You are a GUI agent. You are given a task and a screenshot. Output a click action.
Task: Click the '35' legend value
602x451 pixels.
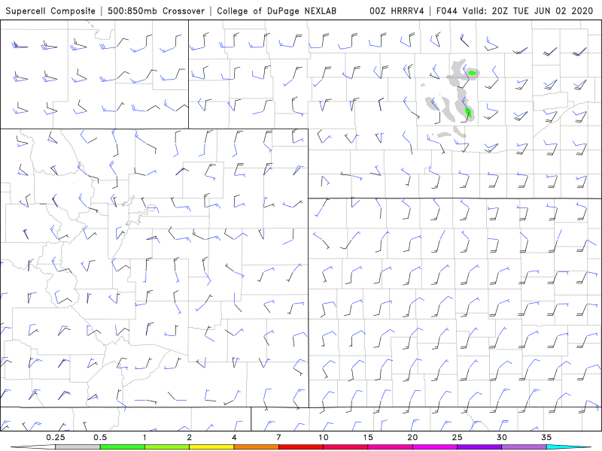click(546, 437)
